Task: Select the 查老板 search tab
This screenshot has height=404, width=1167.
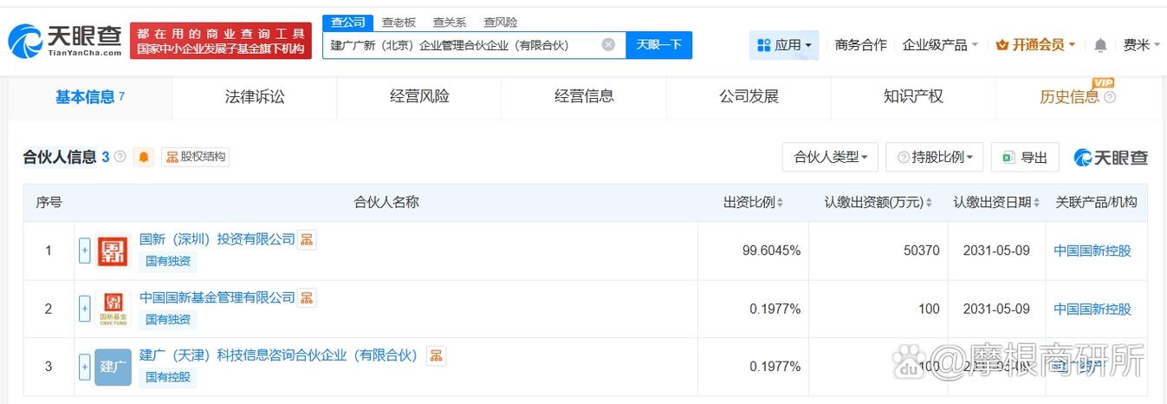Action: [399, 23]
